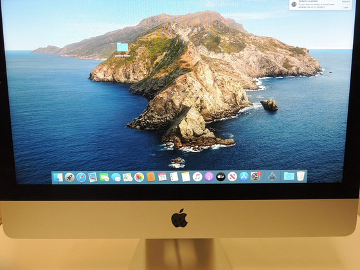
Task: Open Calendar icon showing 21
Action: [162, 177]
